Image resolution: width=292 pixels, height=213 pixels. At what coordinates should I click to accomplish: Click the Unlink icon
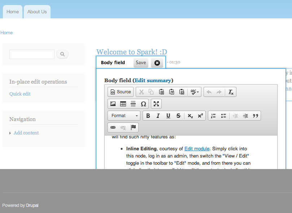click(123, 128)
